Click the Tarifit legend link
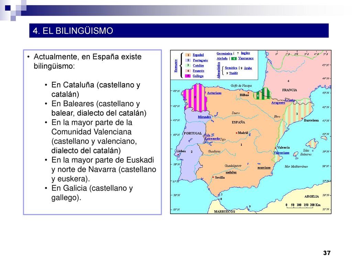The image size is (352, 264). (233, 73)
